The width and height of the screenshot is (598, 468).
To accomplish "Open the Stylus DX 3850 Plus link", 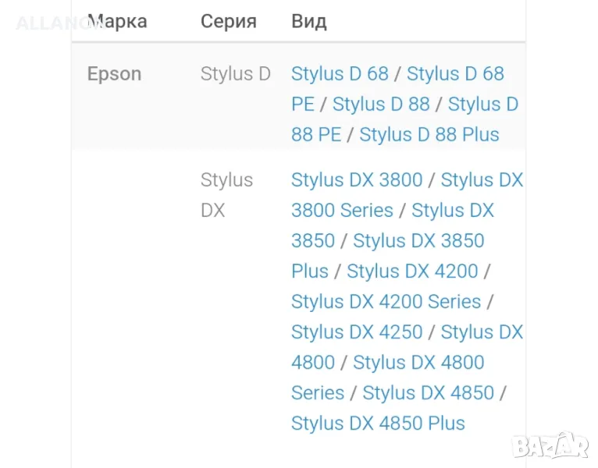I will 418,241.
